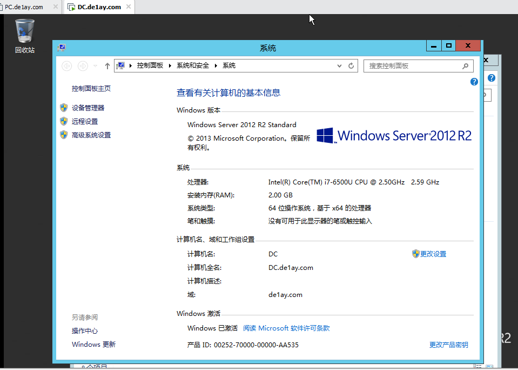Switch to the PC.de1ay.com VM tab
The width and height of the screenshot is (518, 370).
point(24,7)
